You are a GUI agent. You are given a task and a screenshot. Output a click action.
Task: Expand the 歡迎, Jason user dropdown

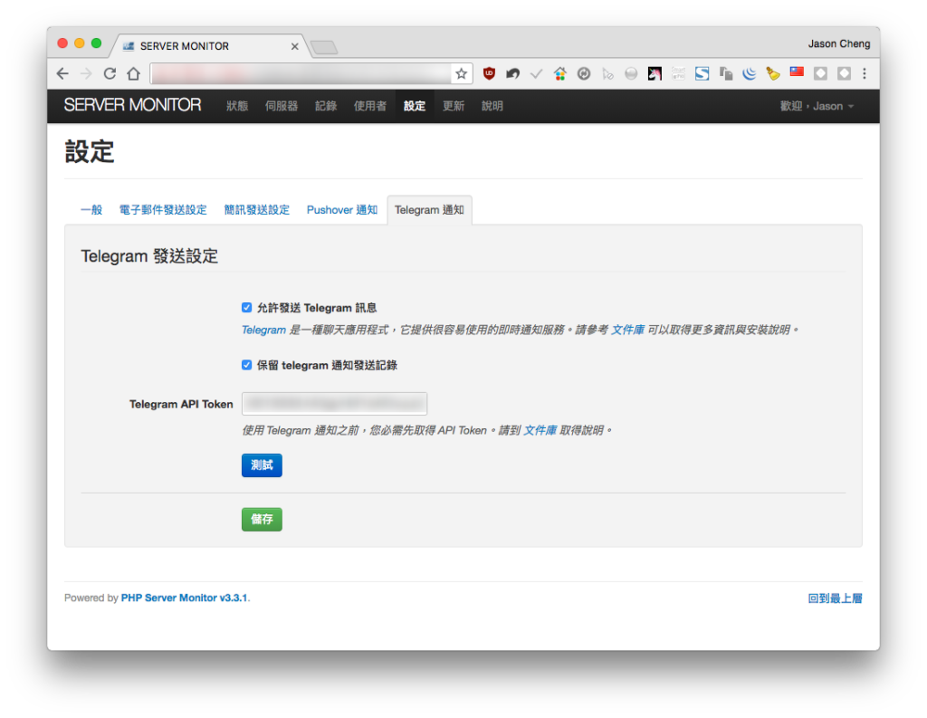click(x=817, y=107)
